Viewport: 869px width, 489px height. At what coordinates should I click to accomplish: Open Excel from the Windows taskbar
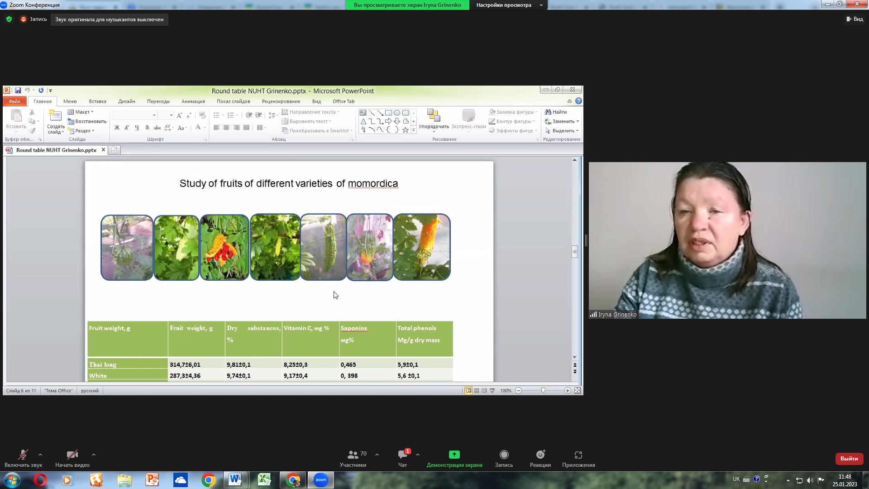(x=264, y=480)
